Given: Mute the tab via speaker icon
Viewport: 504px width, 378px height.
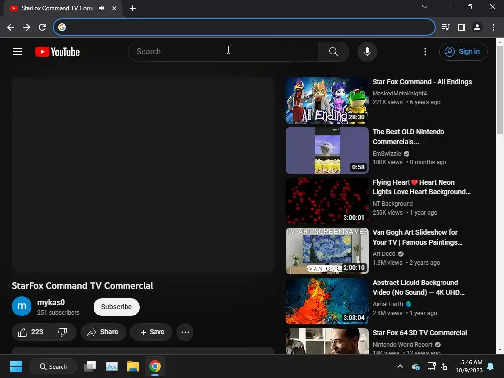Looking at the screenshot, I should pos(102,8).
